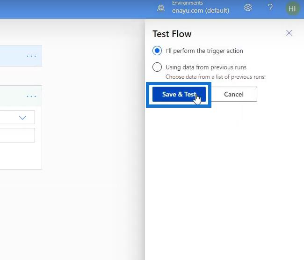Click the Environments label text
Image resolution: width=304 pixels, height=260 pixels.
[x=187, y=3]
